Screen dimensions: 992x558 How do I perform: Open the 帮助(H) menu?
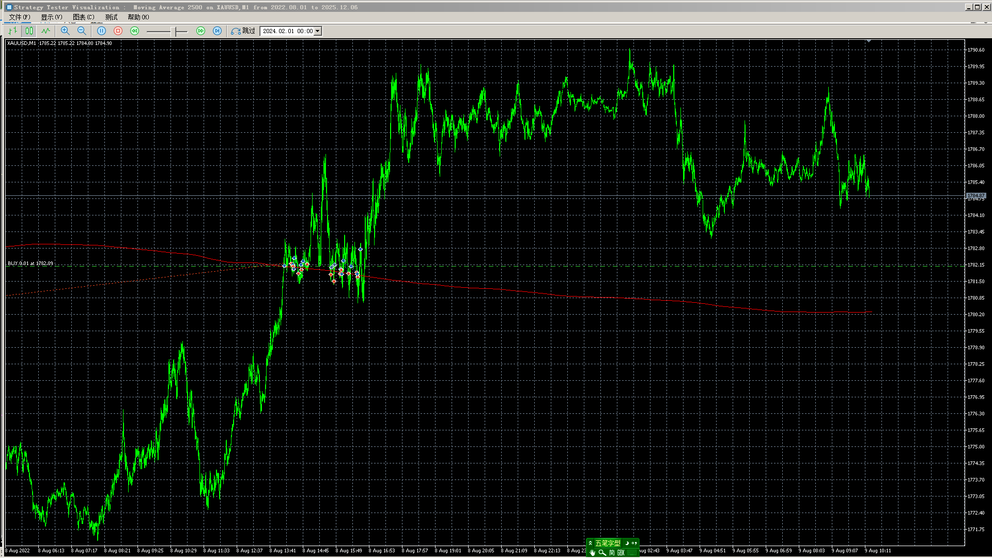tap(138, 17)
